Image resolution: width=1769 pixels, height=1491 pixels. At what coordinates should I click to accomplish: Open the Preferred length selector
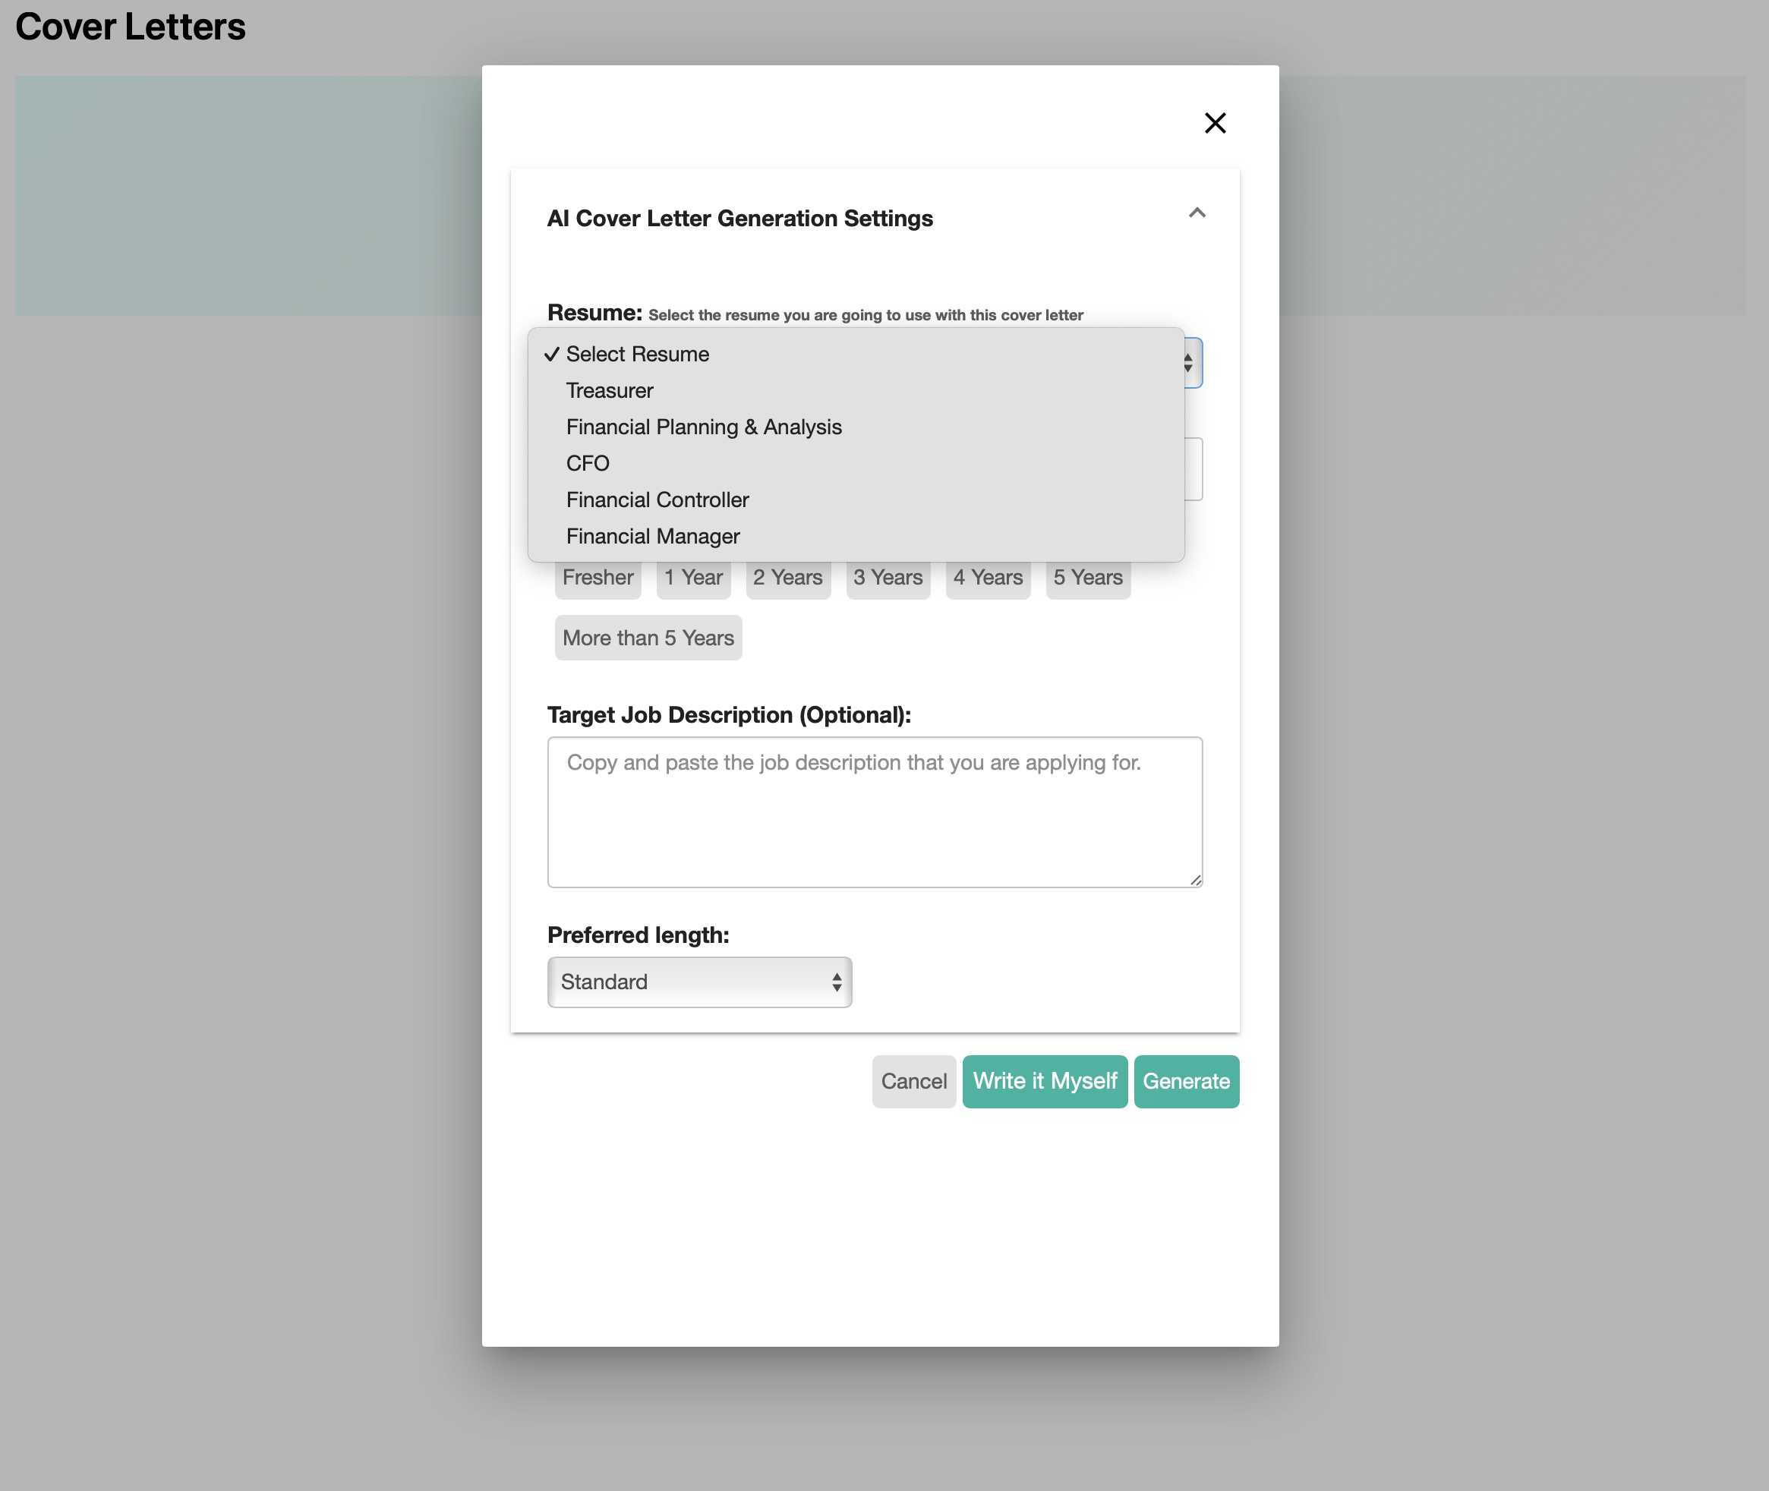699,982
